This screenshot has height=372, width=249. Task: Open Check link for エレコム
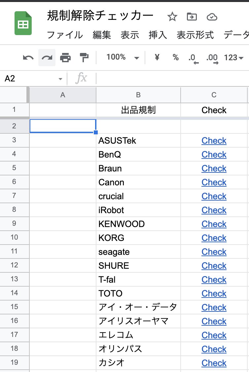(x=214, y=335)
